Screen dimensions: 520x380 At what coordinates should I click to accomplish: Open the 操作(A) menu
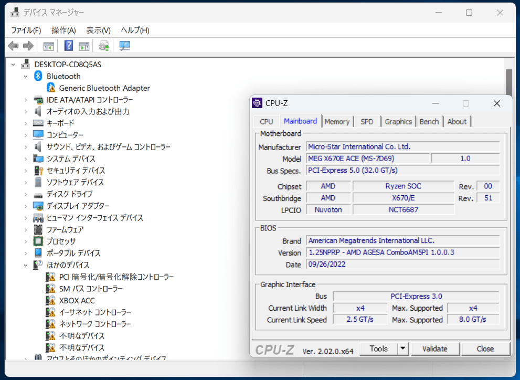click(x=63, y=30)
